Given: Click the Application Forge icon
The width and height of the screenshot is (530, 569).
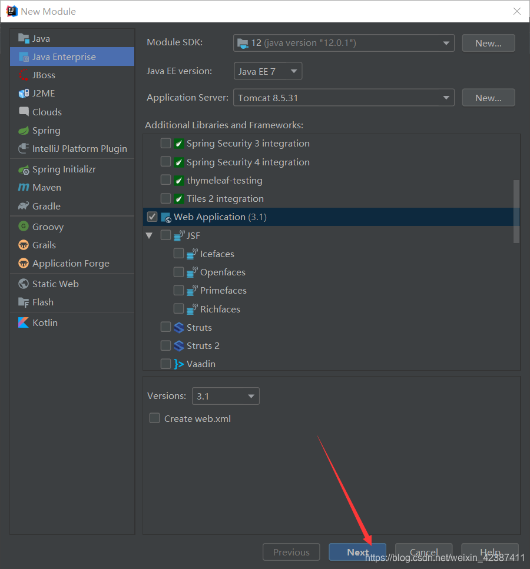Looking at the screenshot, I should pos(24,263).
